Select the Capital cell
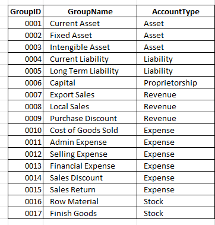 (90, 83)
